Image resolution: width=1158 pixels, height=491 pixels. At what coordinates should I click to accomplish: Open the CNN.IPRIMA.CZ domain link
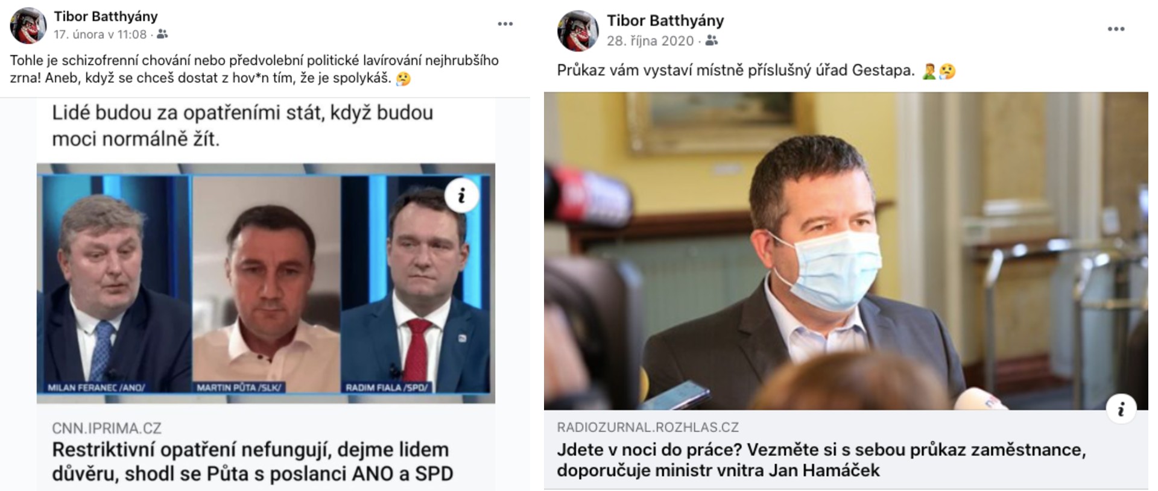pos(107,428)
